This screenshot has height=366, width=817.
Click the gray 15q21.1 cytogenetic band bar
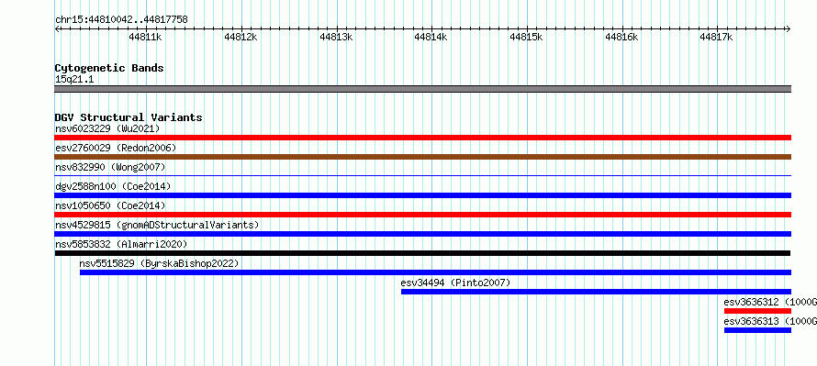pos(422,89)
